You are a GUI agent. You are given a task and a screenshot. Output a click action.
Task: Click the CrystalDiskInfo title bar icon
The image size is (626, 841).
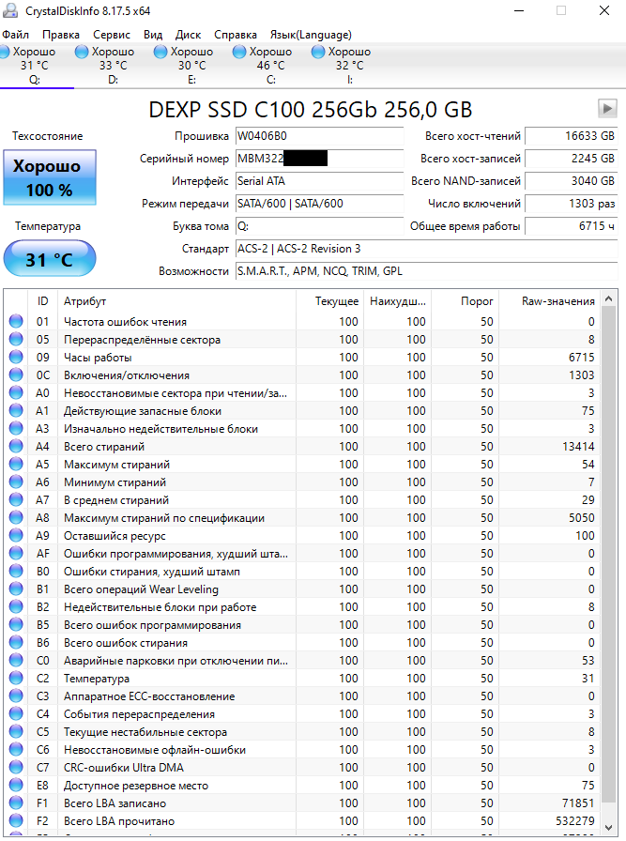[9, 10]
